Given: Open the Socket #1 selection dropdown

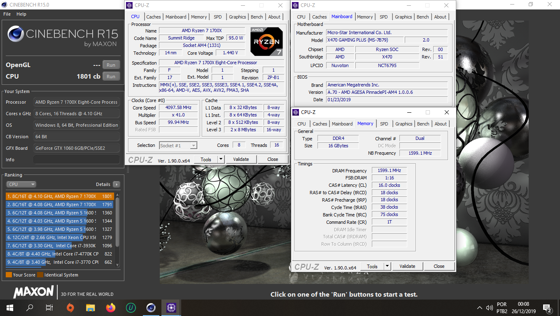Looking at the screenshot, I should [178, 145].
